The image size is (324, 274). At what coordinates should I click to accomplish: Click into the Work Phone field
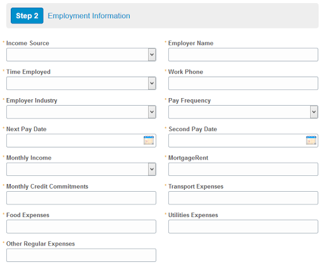(x=243, y=84)
